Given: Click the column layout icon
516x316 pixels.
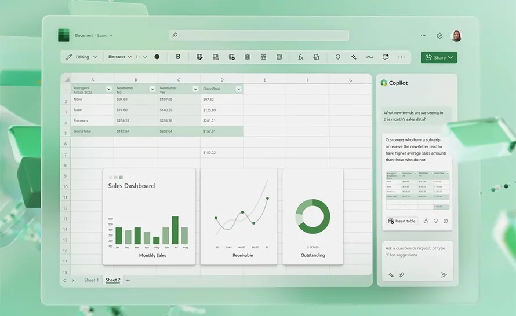Looking at the screenshot, I should tap(248, 57).
